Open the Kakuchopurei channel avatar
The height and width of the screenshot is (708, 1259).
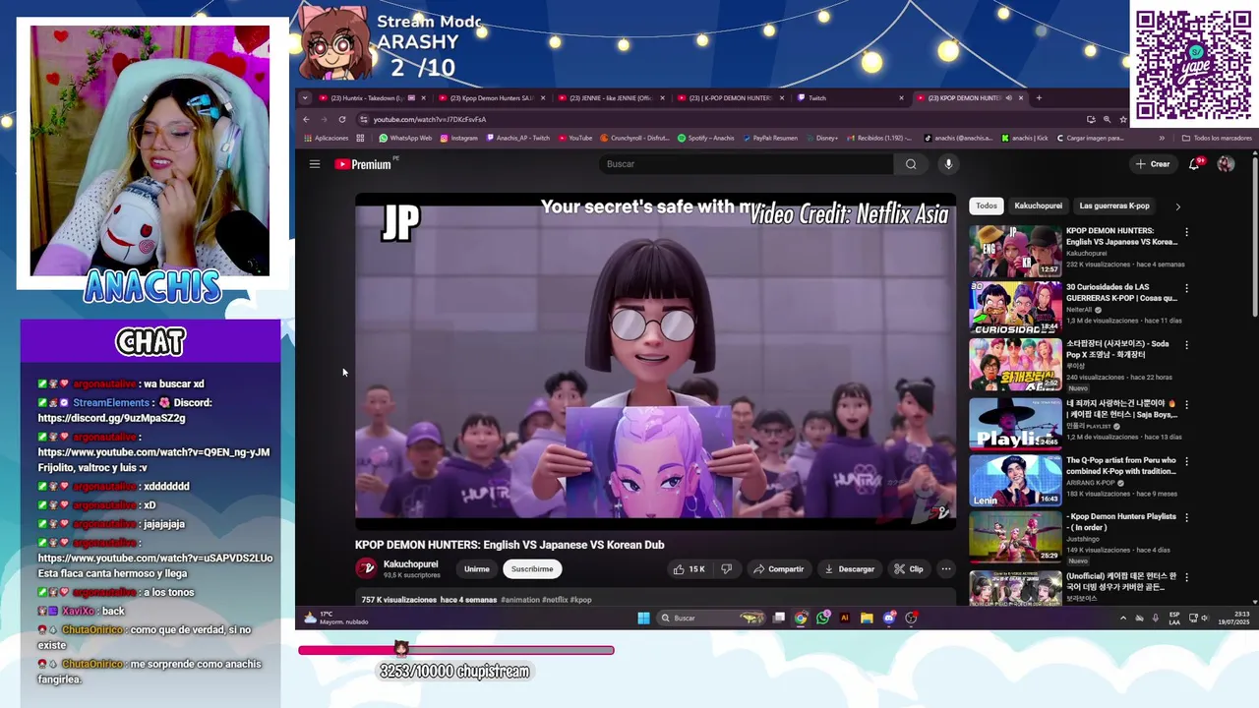tap(366, 568)
